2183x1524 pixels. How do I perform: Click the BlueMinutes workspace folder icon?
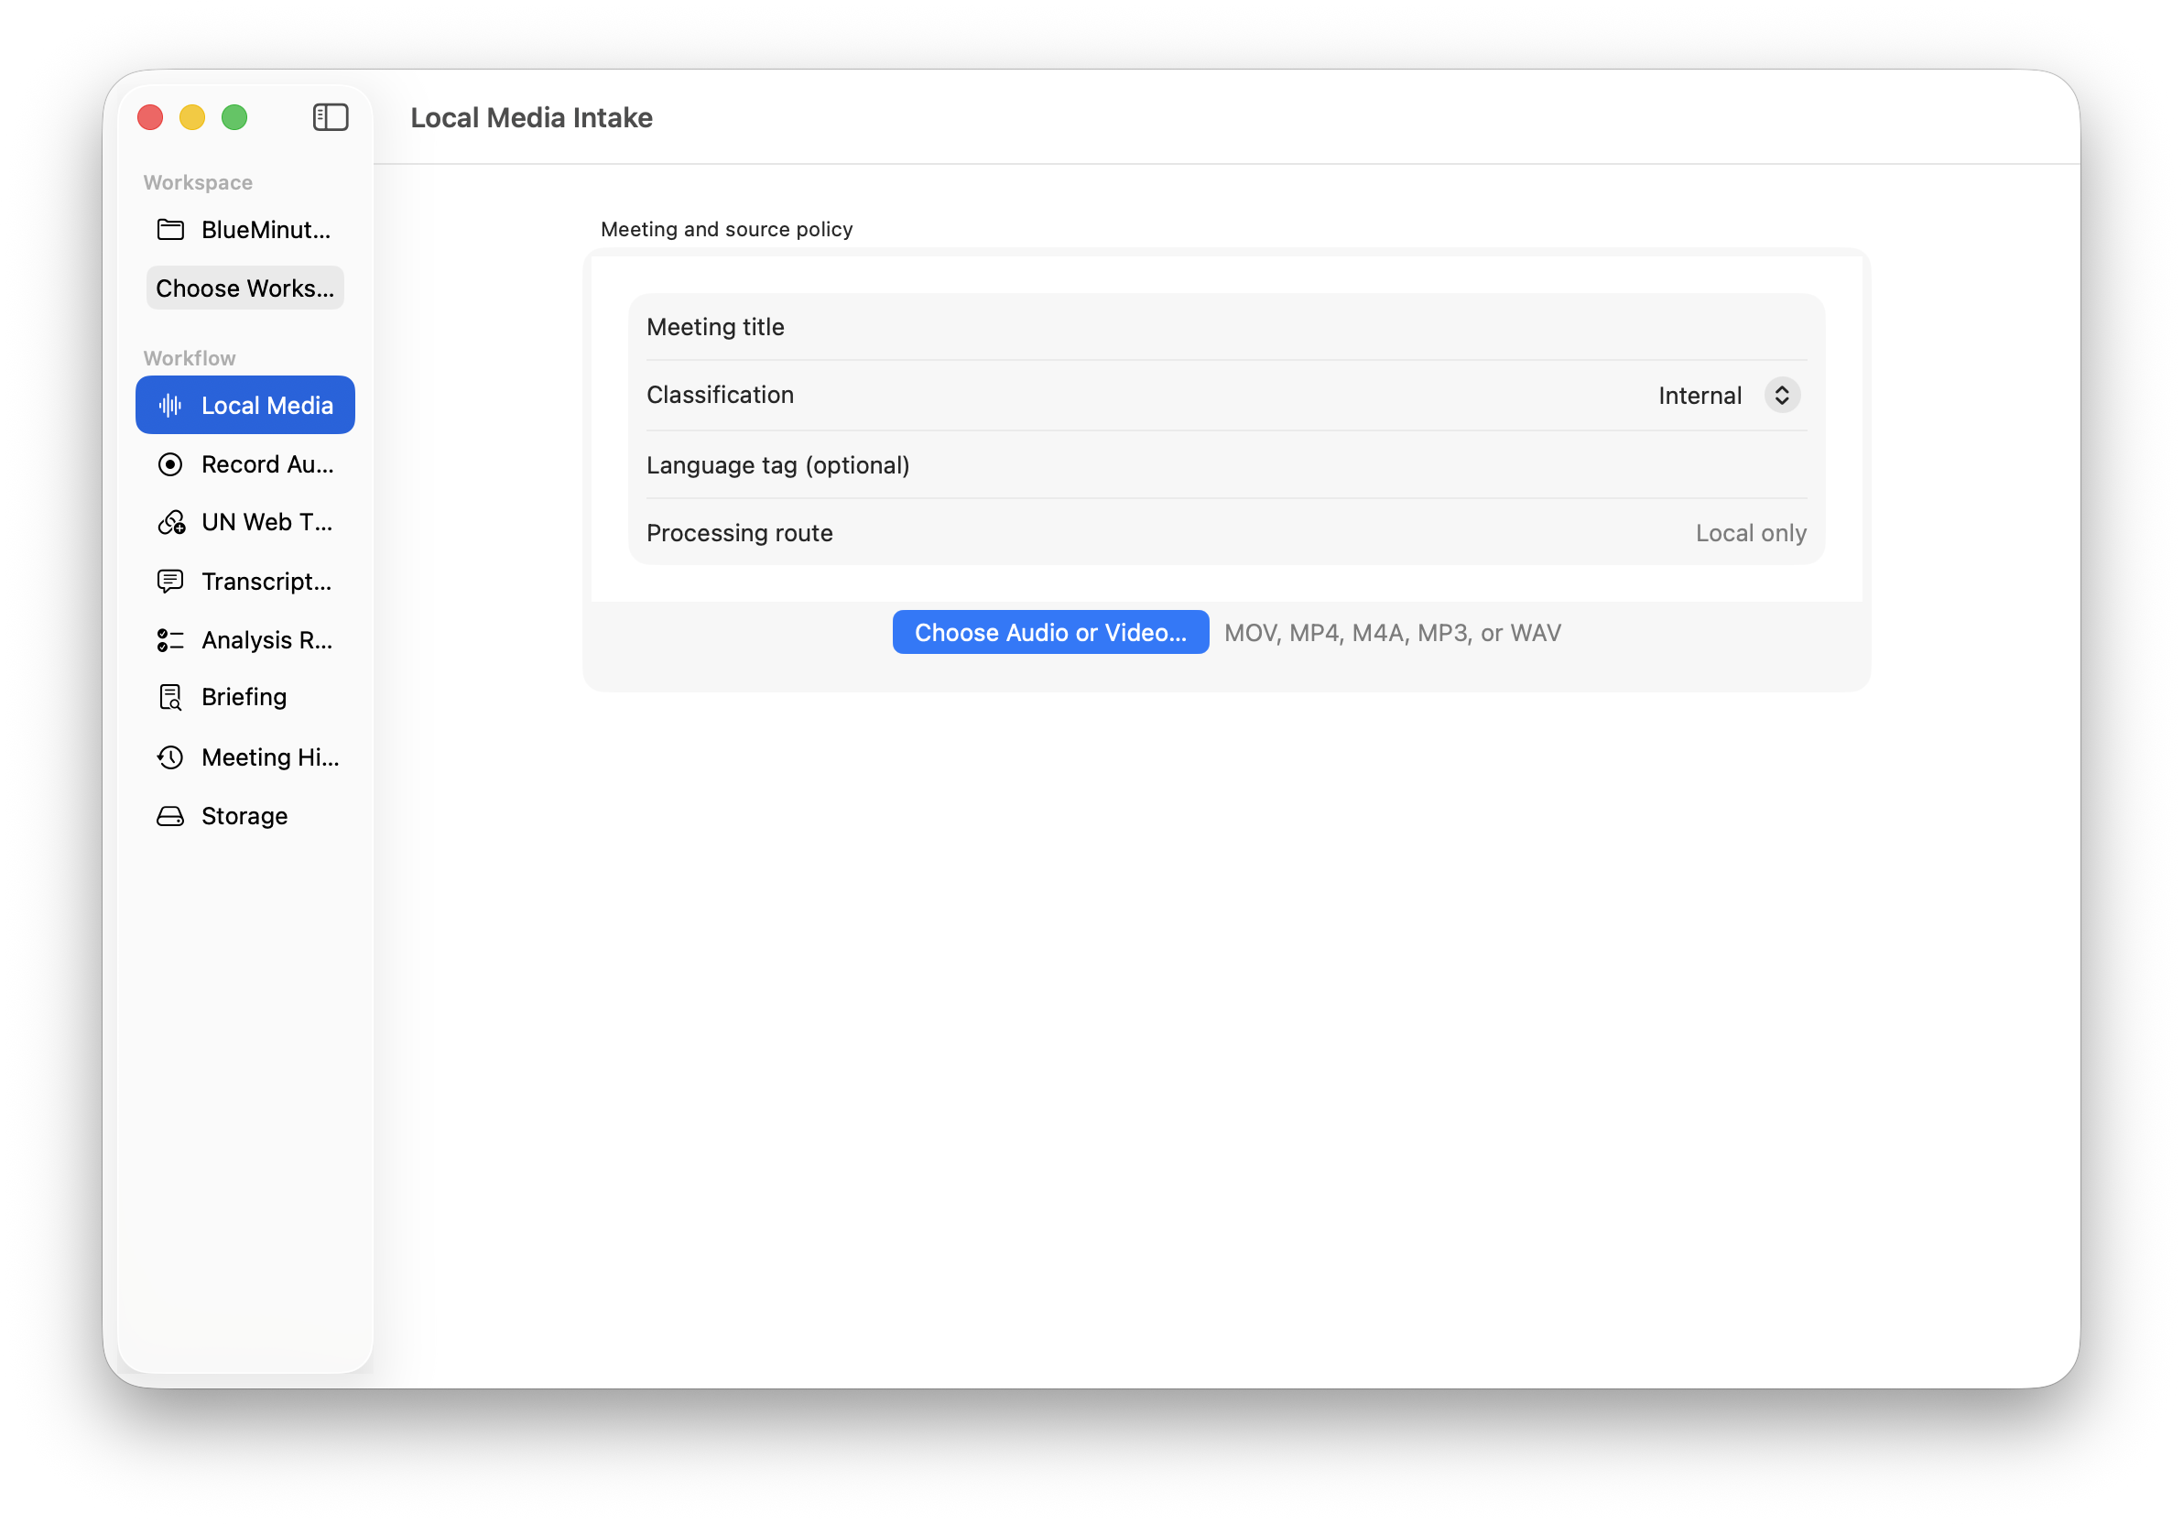(170, 229)
